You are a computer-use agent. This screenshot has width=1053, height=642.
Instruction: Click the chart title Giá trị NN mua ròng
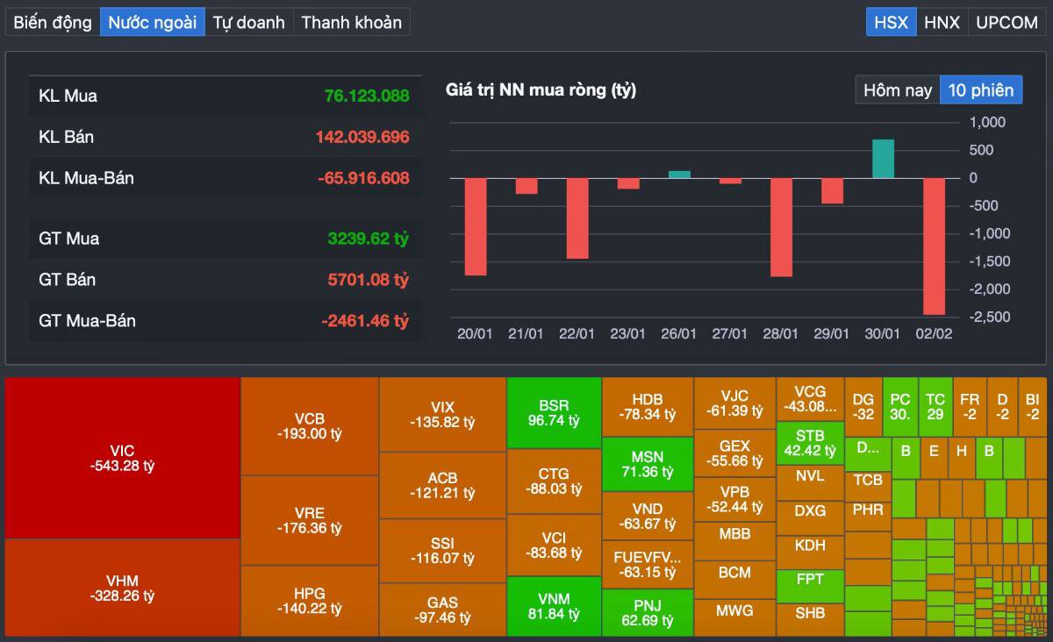(x=541, y=89)
